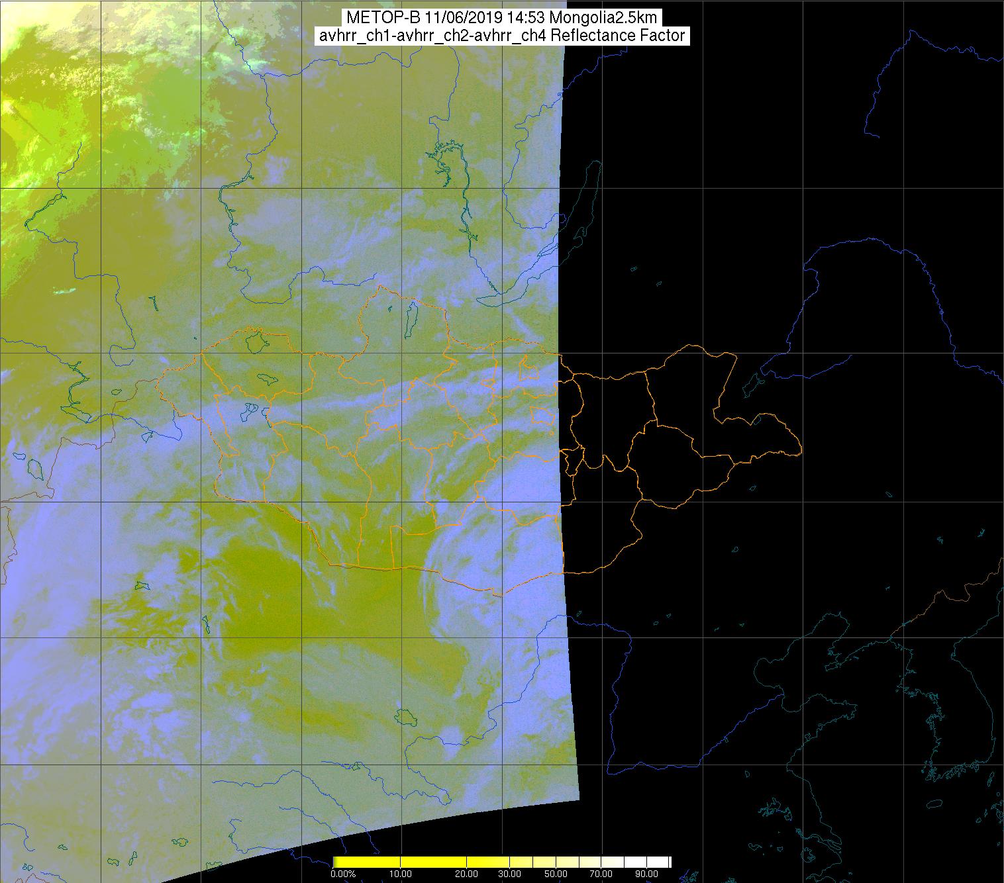Click the 70.00 color bar label
The height and width of the screenshot is (883, 1004).
[601, 874]
